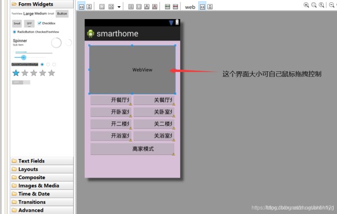Click the 关卧室 button in preview

click(x=154, y=112)
